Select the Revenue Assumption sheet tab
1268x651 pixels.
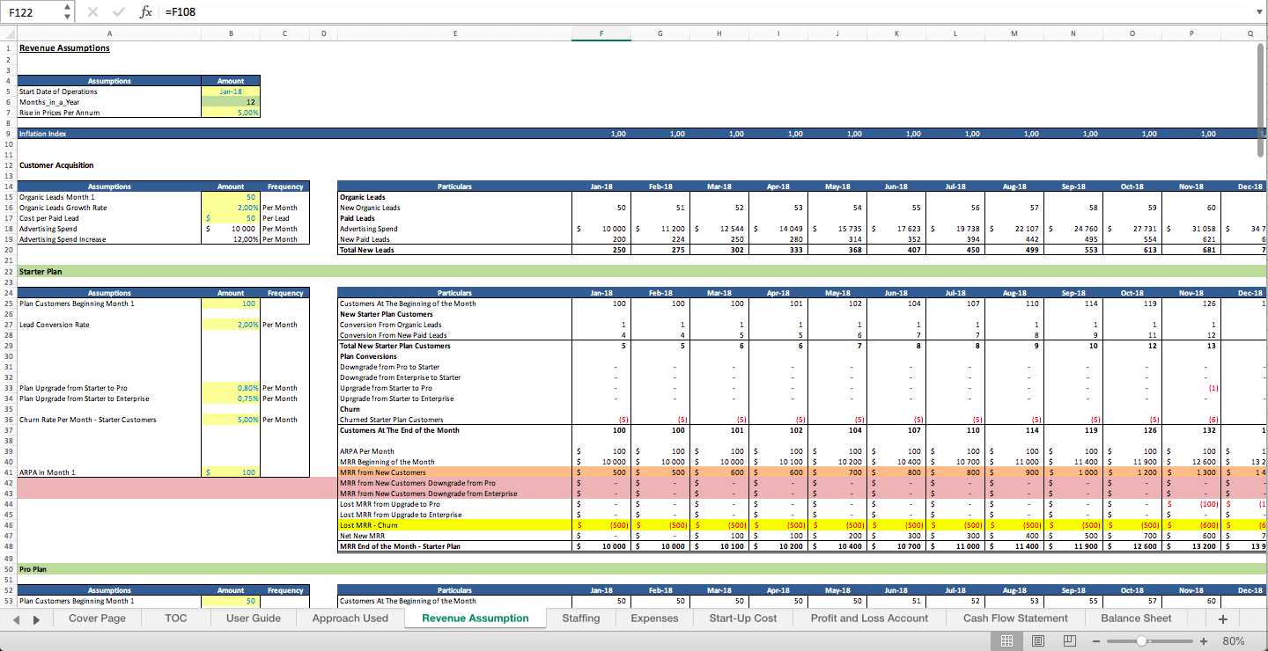click(x=475, y=618)
